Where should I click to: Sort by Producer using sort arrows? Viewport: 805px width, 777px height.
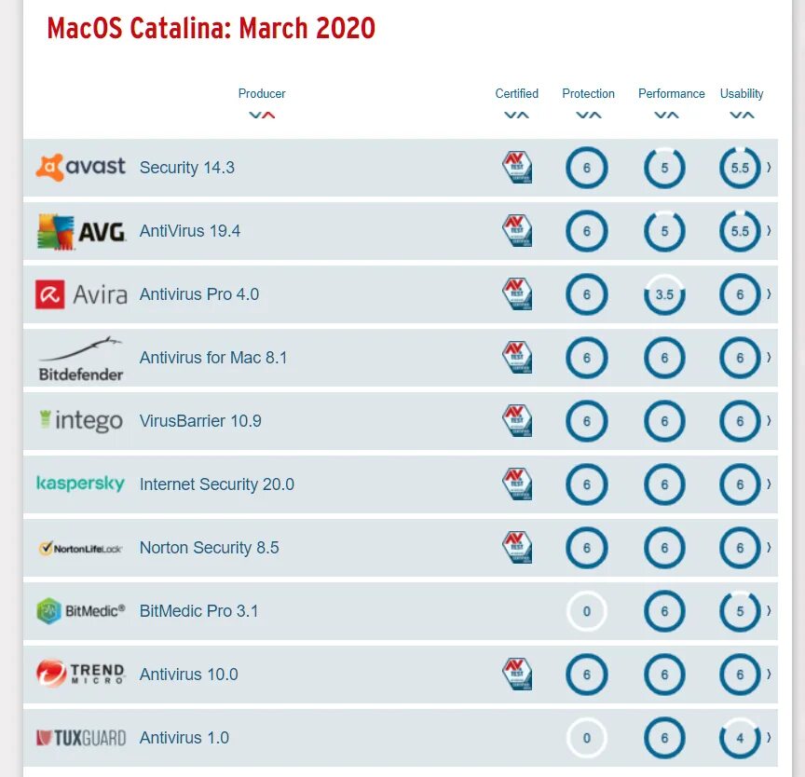point(262,115)
